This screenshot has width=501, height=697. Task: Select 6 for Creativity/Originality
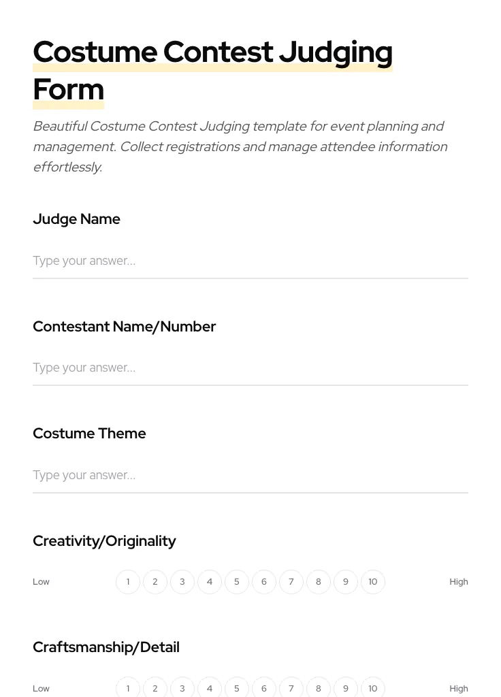(x=264, y=582)
